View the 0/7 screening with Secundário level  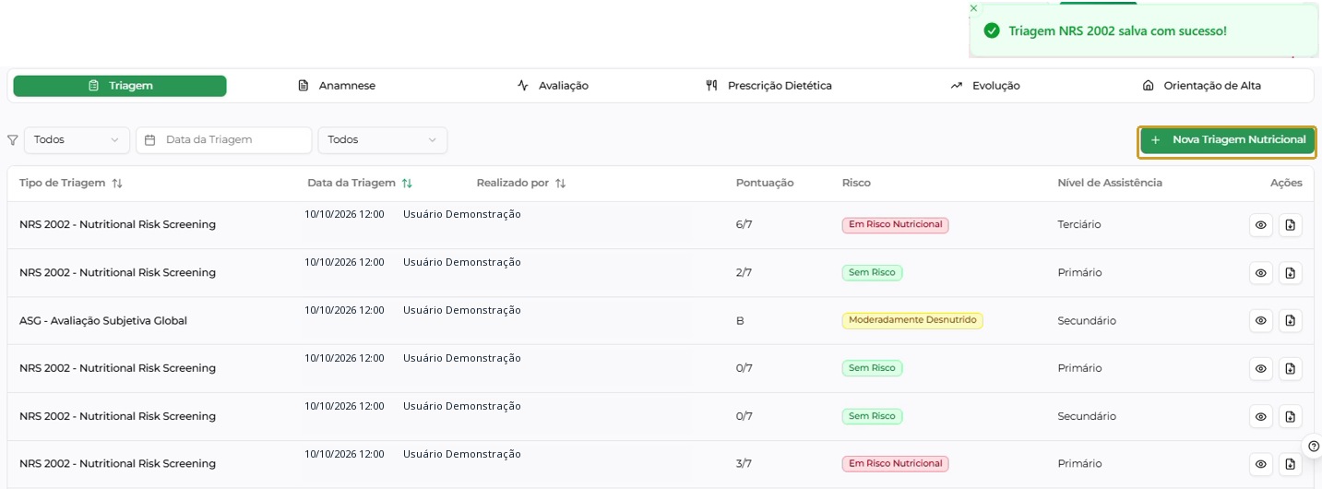point(1260,417)
